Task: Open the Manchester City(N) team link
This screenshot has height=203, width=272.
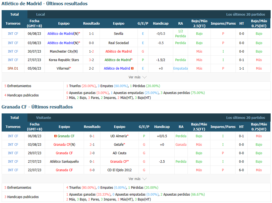Action: pyautogui.click(x=64, y=52)
